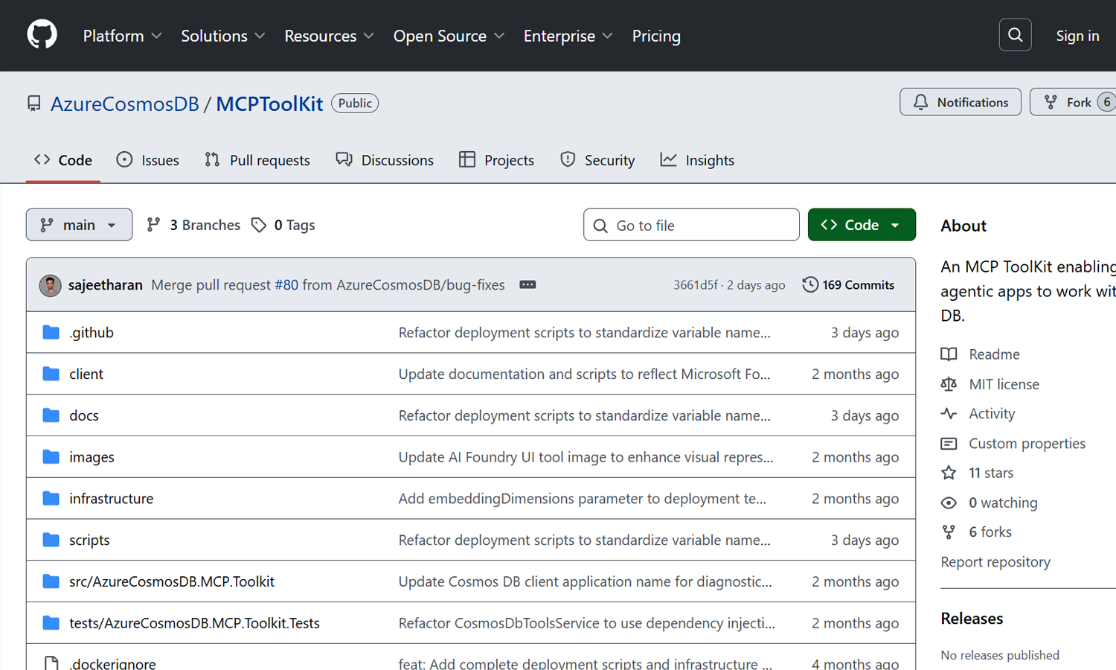Viewport: 1116px width, 670px height.
Task: Click the Sign in link
Action: tap(1077, 36)
